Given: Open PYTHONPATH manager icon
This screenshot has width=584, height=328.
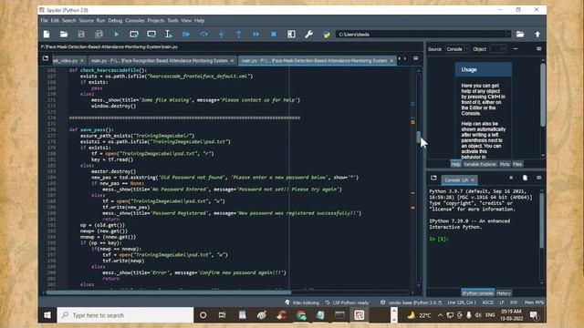Looking at the screenshot, I should [x=327, y=35].
